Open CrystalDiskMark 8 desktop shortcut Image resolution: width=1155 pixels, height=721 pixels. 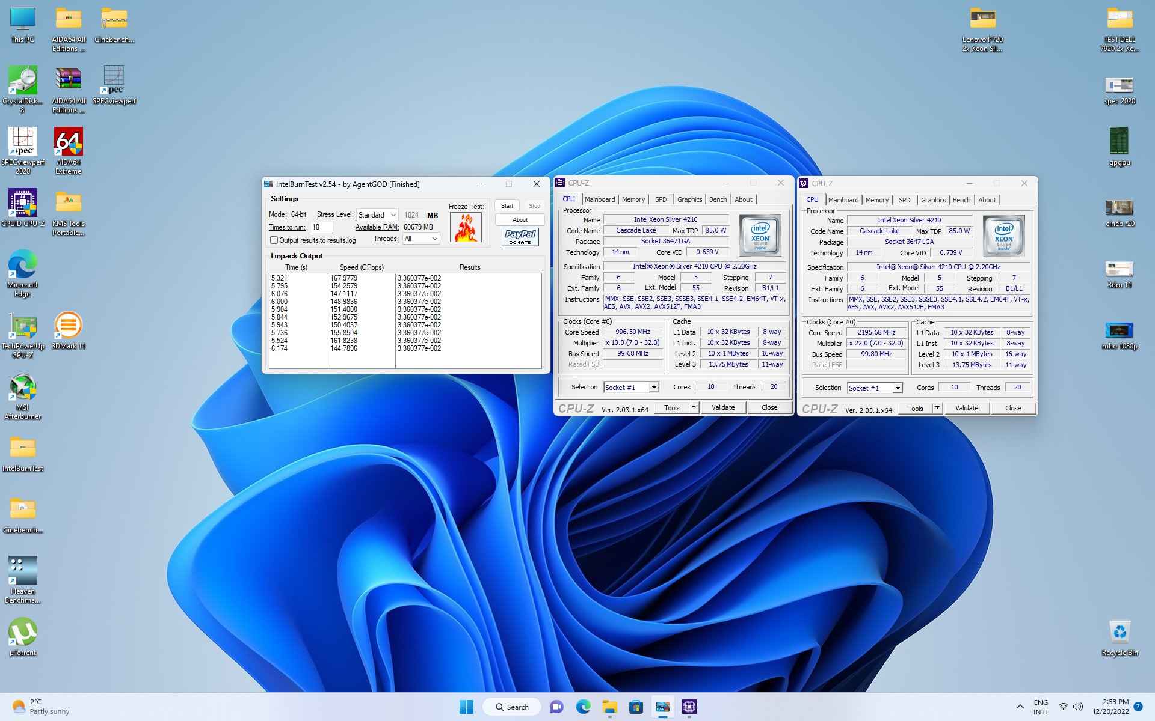tap(23, 89)
